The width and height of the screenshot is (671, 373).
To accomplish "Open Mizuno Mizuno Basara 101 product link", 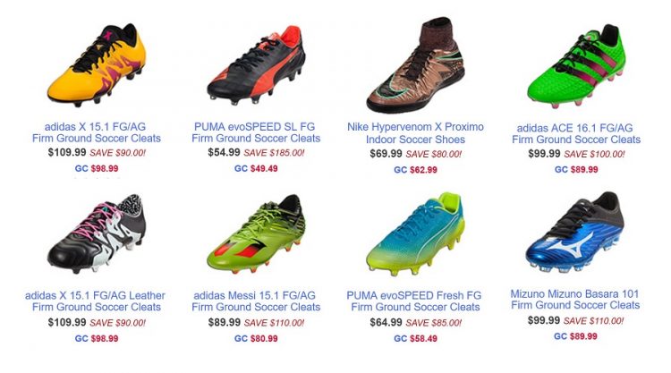I will point(575,300).
